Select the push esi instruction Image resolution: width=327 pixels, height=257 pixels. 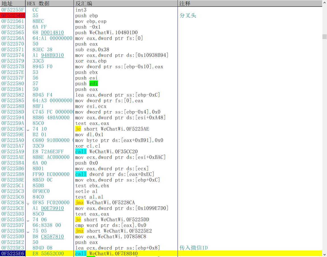tap(87, 78)
